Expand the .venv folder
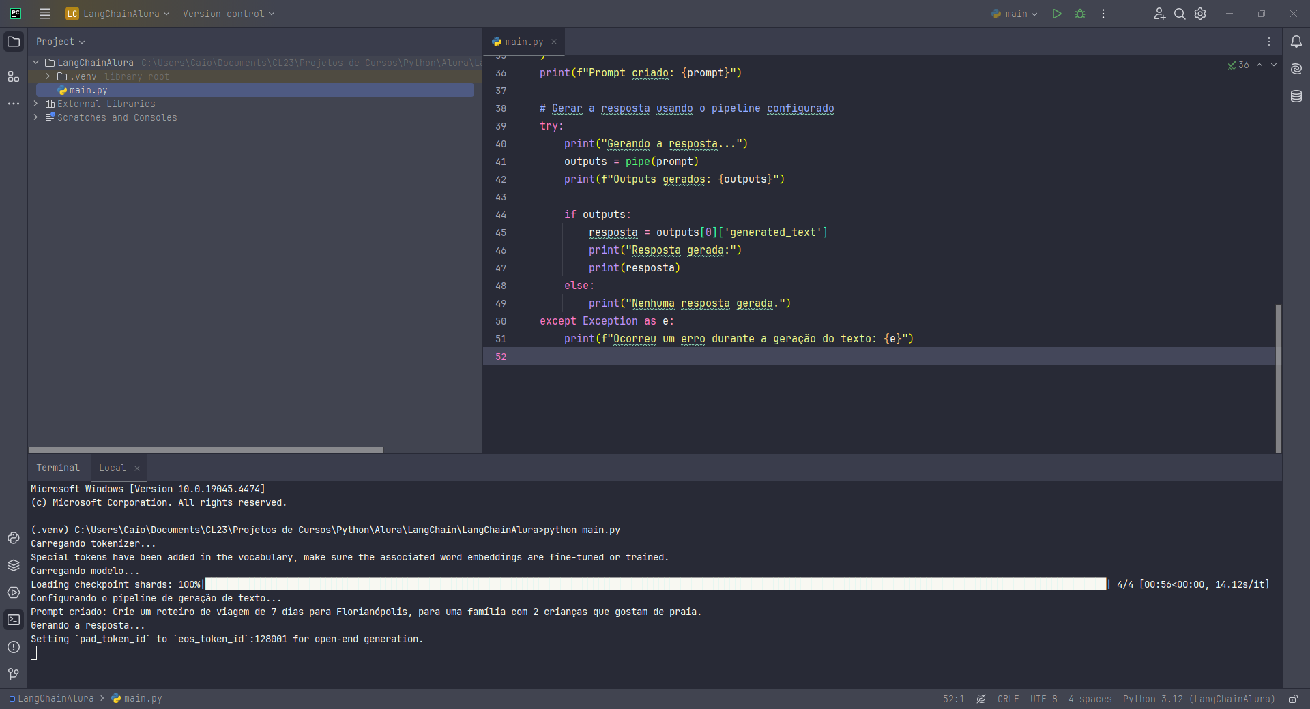Screen dimensions: 1310x709 coord(48,76)
